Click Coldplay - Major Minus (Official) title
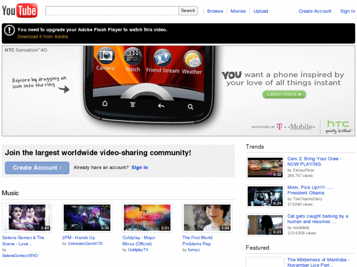357x267 pixels. (x=139, y=241)
